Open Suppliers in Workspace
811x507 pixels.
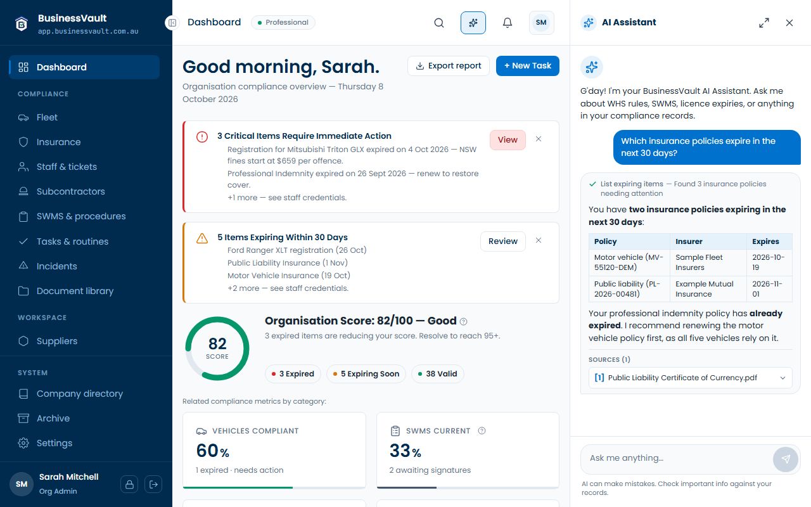pyautogui.click(x=84, y=341)
